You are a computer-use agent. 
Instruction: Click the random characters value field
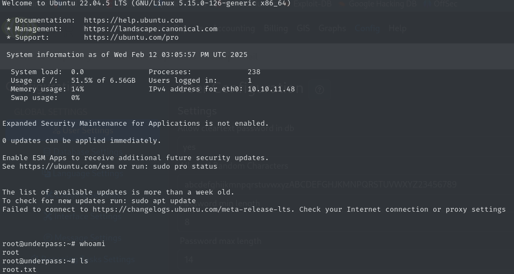(320, 185)
